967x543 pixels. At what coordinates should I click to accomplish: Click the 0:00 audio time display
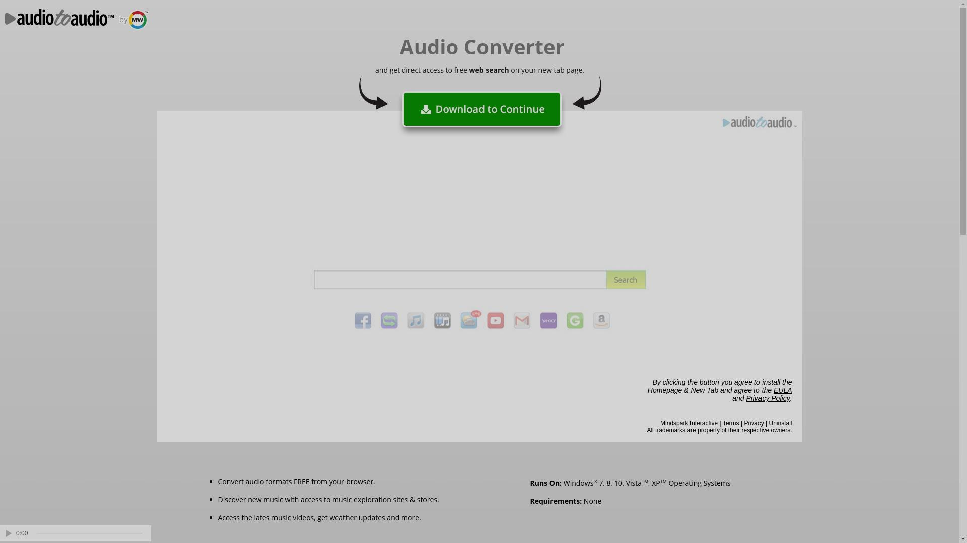point(22,533)
